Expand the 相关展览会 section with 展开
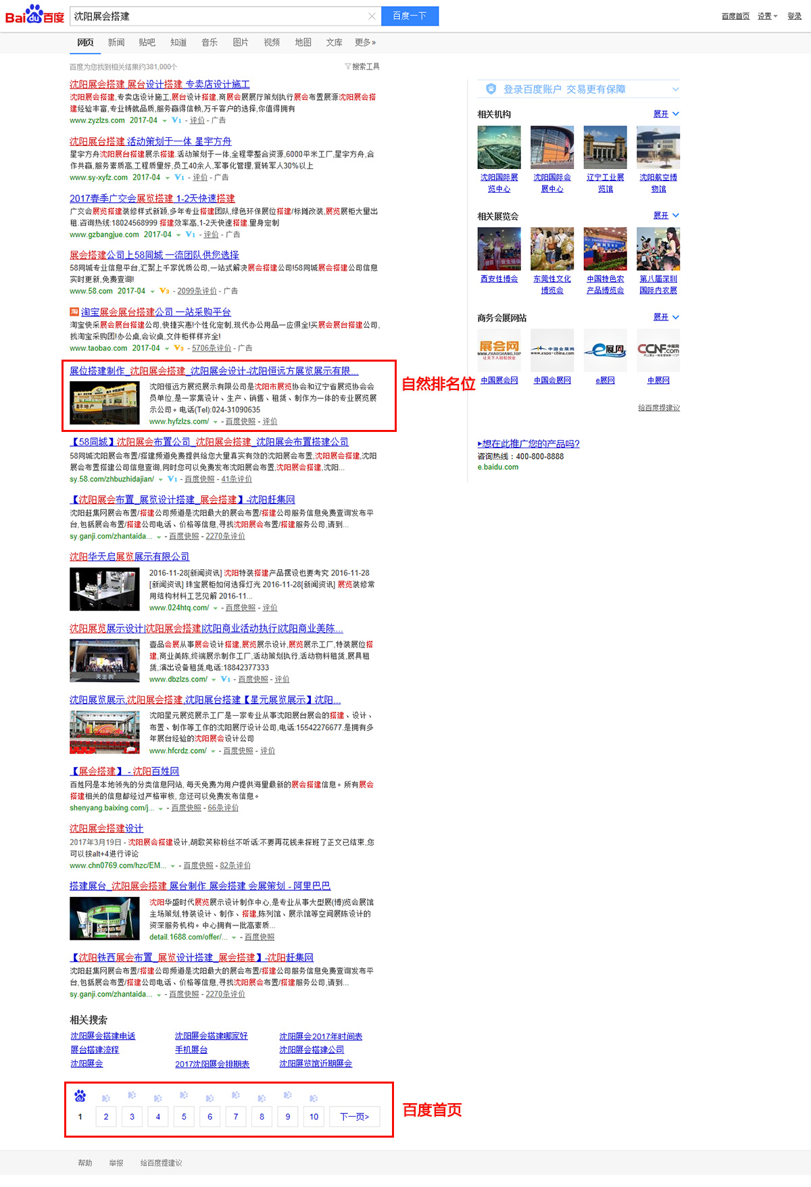Screen dimensions: 811x1187 [x=666, y=215]
